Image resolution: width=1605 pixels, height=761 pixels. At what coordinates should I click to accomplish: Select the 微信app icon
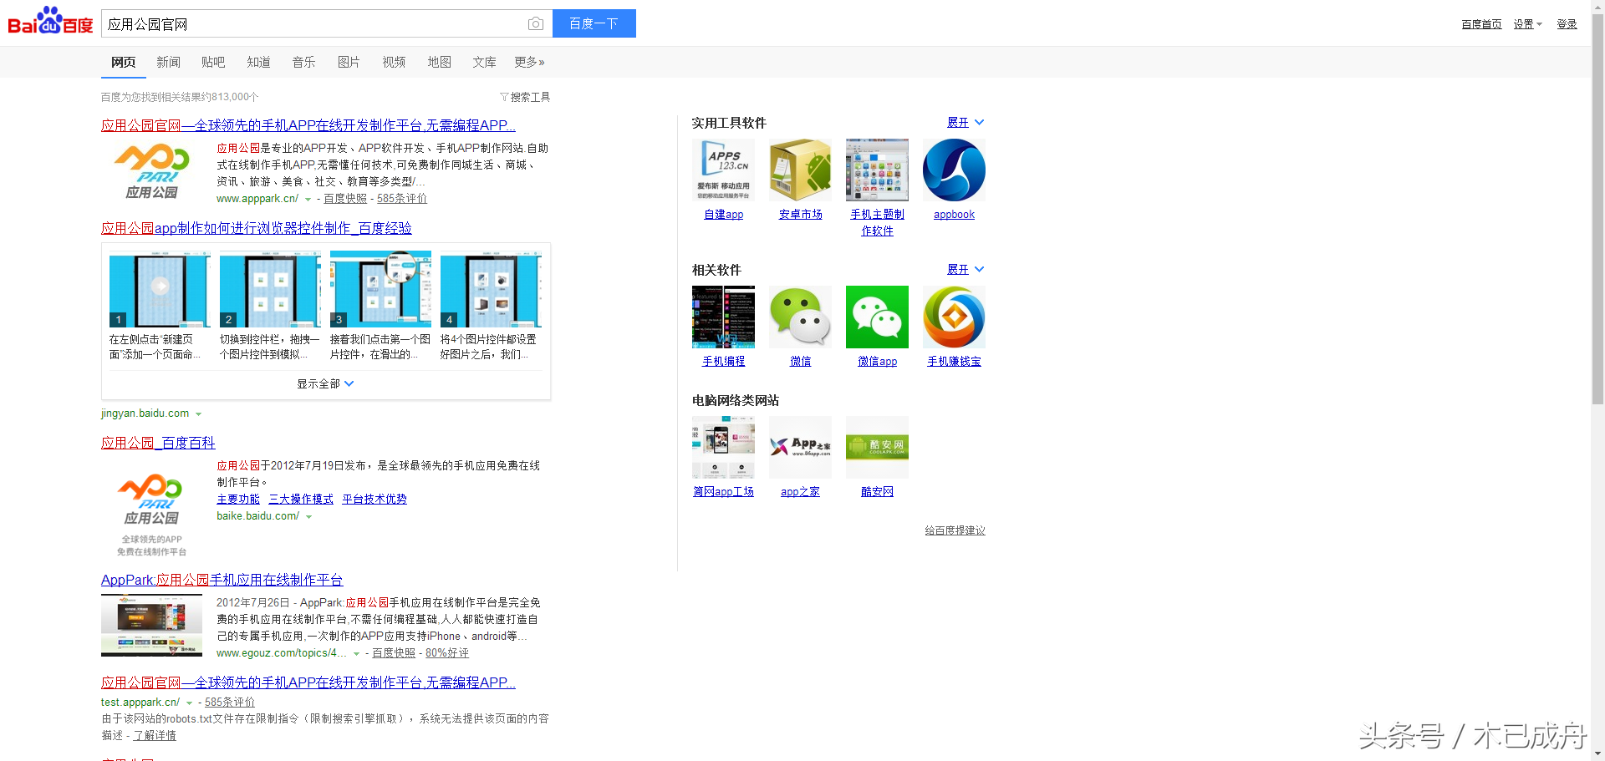pos(877,317)
